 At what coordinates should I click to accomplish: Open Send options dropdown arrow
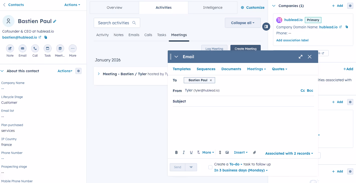pyautogui.click(x=191, y=167)
